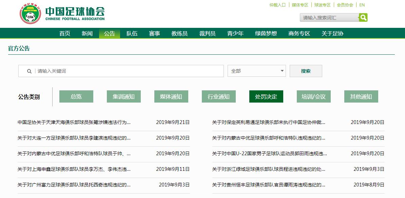The image size is (405, 198).
Task: Click the CFA logo emblem
Action: (x=30, y=14)
